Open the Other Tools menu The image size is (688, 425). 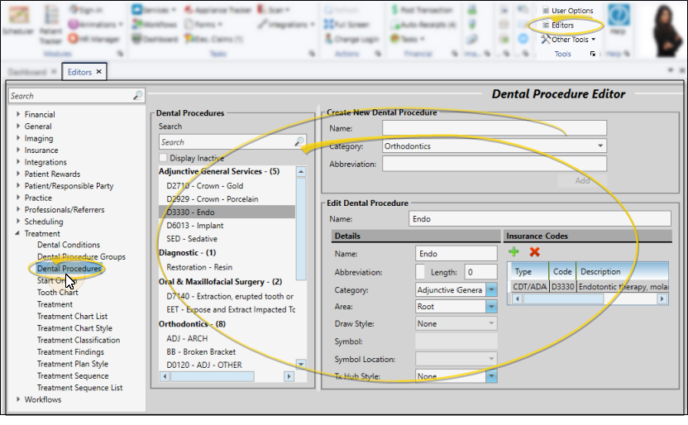tap(569, 39)
